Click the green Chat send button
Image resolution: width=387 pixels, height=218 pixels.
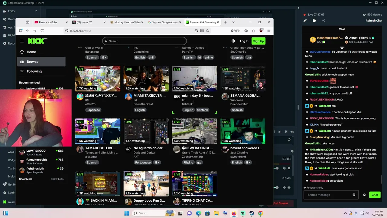pos(375,195)
